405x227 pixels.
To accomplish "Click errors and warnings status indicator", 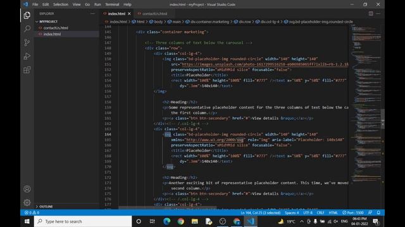I will click(x=32, y=212).
